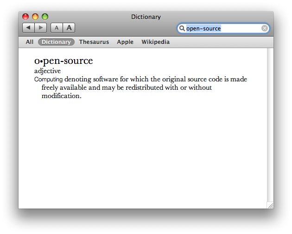The width and height of the screenshot is (292, 234).
Task: Switch to the Wikipedia tab
Action: [155, 42]
